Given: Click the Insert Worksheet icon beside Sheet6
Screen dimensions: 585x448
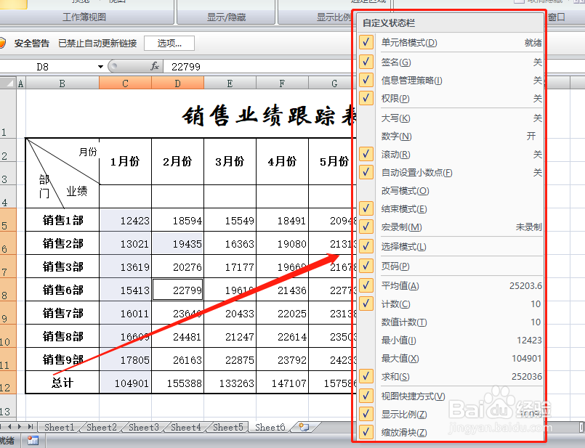Looking at the screenshot, I should [x=304, y=428].
